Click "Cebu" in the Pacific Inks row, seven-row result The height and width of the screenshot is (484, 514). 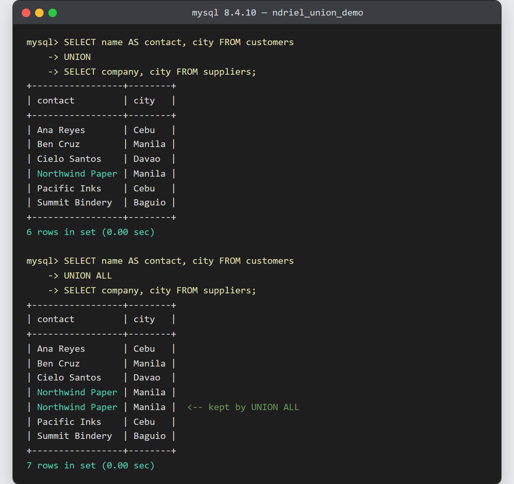(144, 422)
